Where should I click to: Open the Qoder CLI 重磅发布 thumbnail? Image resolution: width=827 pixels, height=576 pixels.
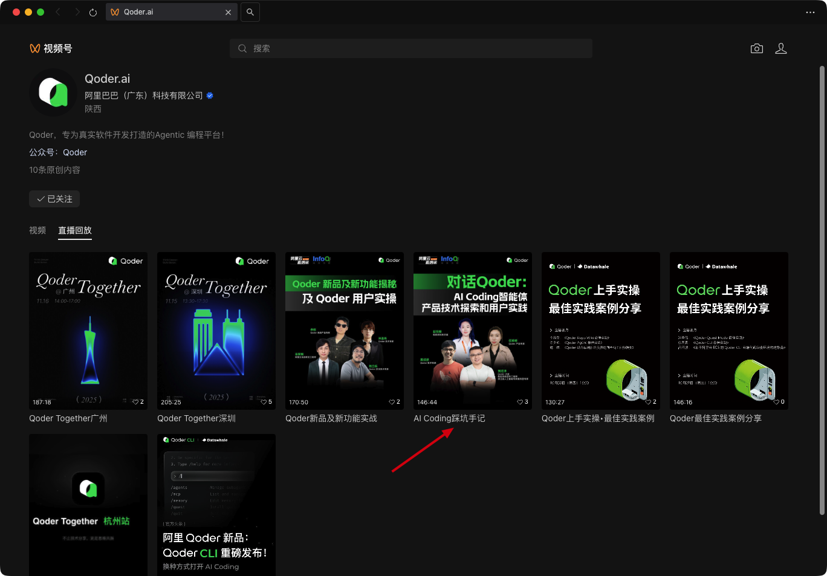pyautogui.click(x=216, y=505)
